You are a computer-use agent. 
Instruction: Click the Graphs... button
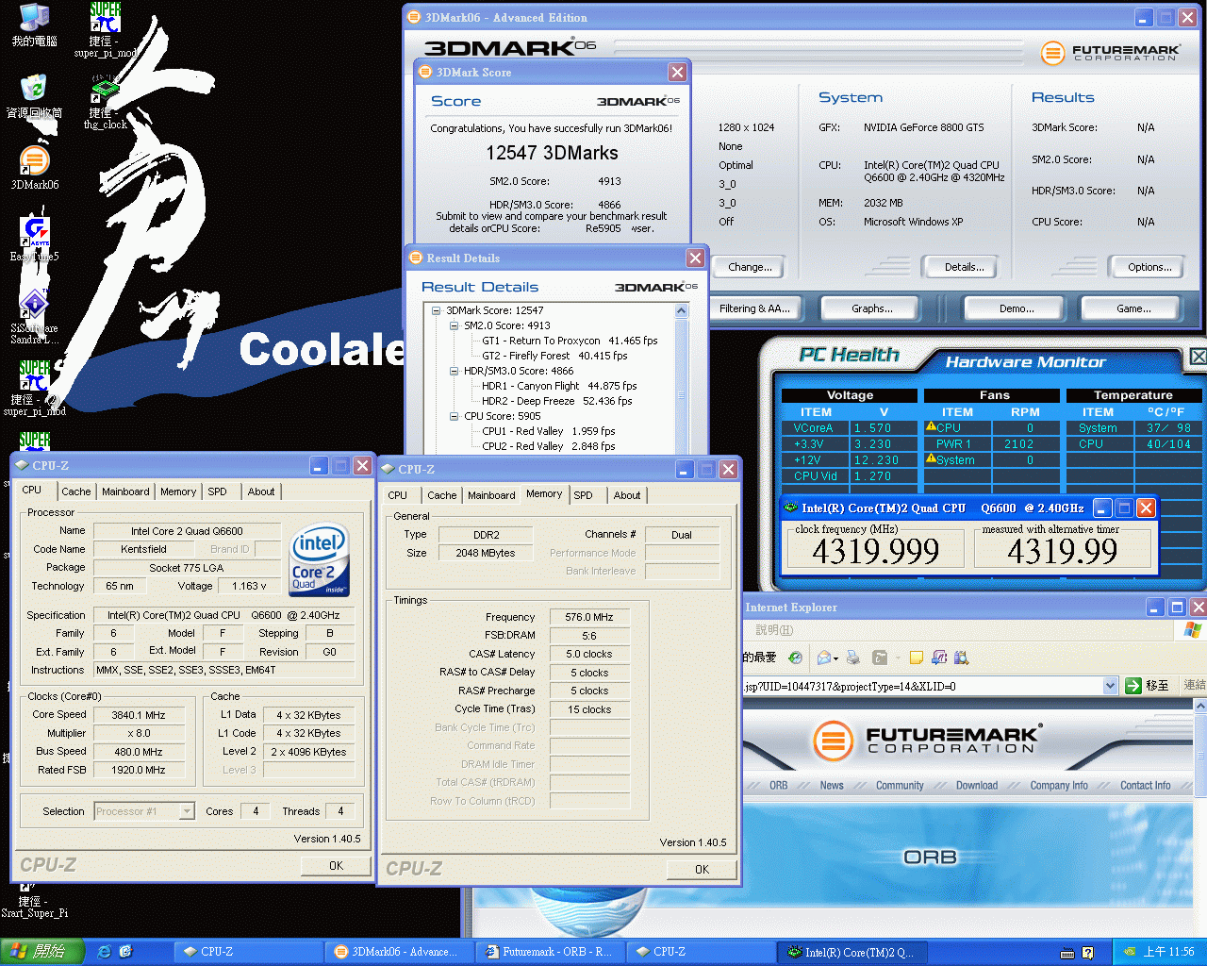point(871,308)
